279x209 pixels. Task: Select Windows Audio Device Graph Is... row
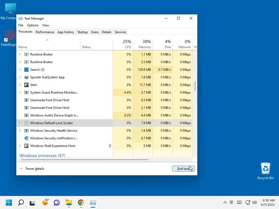point(104,115)
